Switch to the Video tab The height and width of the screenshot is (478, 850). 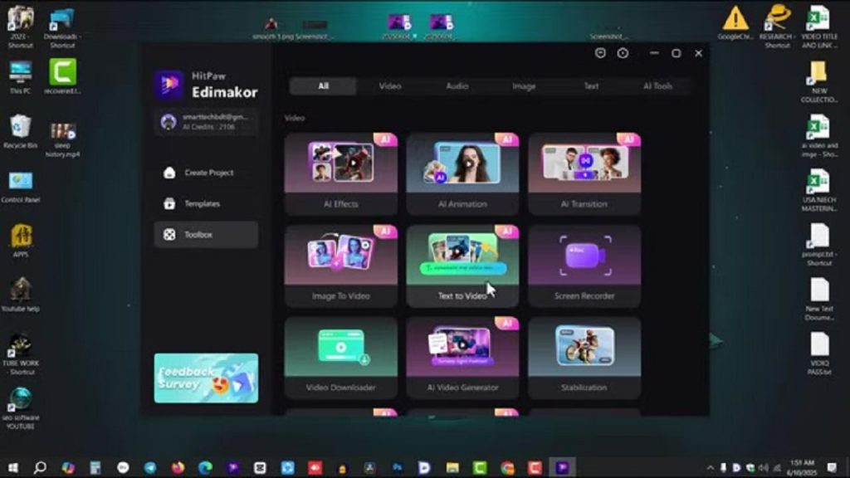pyautogui.click(x=390, y=86)
